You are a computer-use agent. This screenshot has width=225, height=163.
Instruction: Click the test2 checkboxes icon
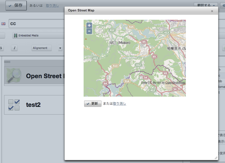(14, 105)
